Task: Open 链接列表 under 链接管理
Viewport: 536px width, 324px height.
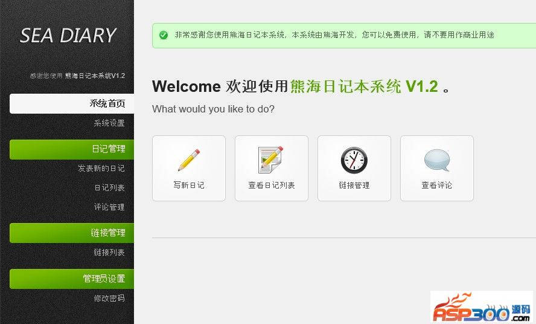Action: coord(109,253)
